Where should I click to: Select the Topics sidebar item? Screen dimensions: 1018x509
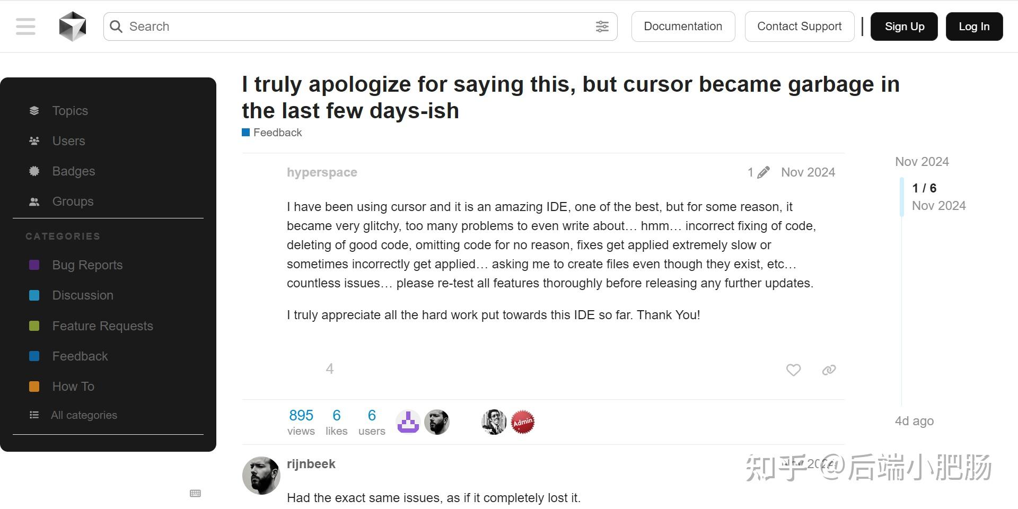pos(69,110)
